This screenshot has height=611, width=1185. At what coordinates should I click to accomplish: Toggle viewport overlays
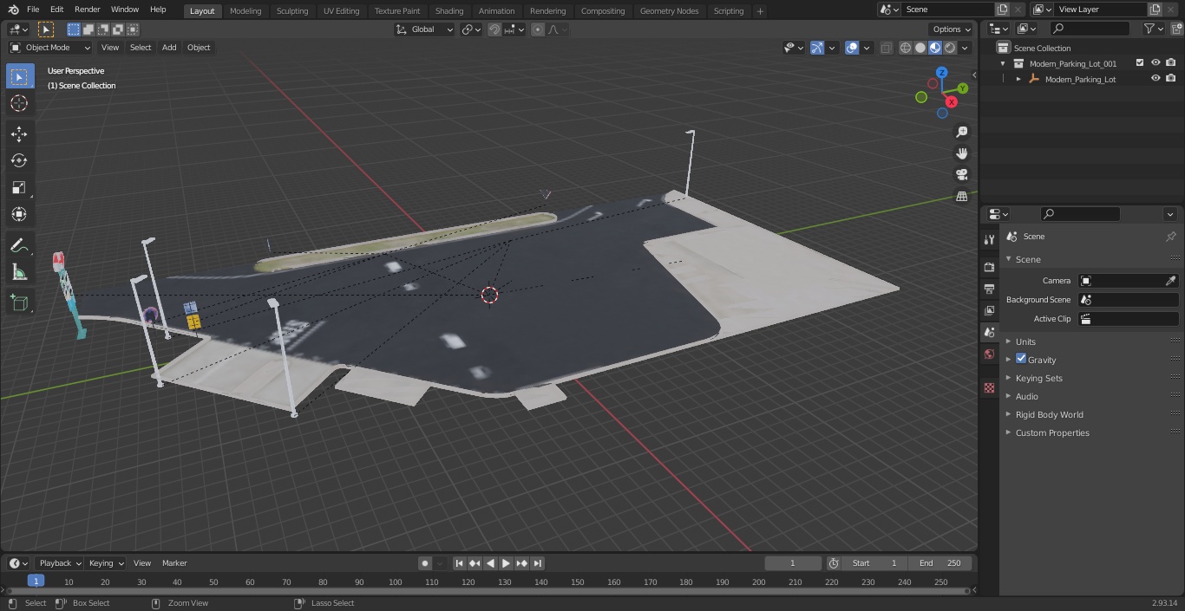(x=852, y=48)
